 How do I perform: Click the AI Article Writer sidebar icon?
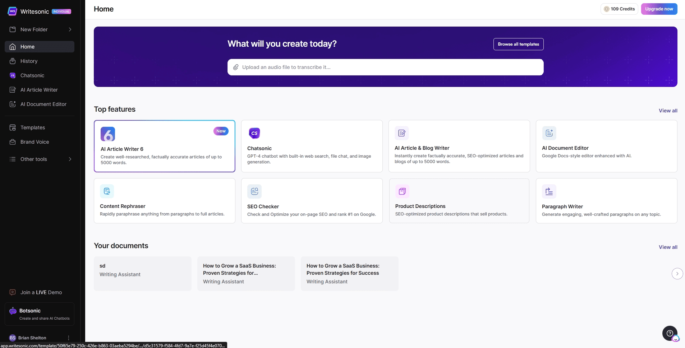13,90
